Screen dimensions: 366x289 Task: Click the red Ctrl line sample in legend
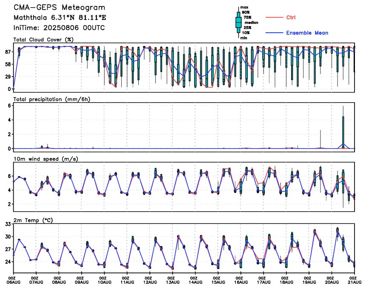274,17
